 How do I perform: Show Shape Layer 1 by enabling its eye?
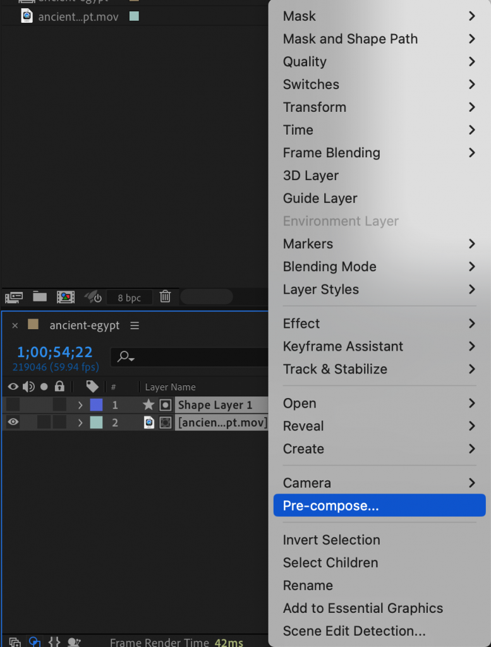13,404
